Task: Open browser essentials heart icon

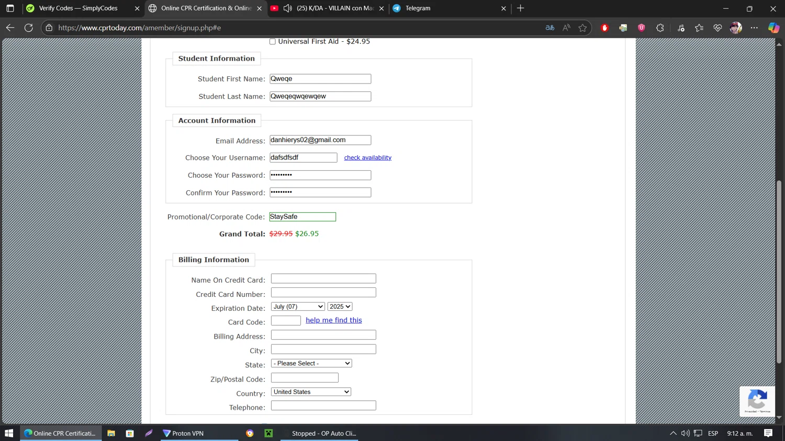Action: tap(717, 28)
